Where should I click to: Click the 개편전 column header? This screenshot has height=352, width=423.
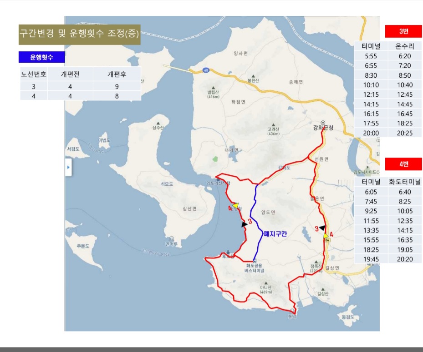[70, 74]
